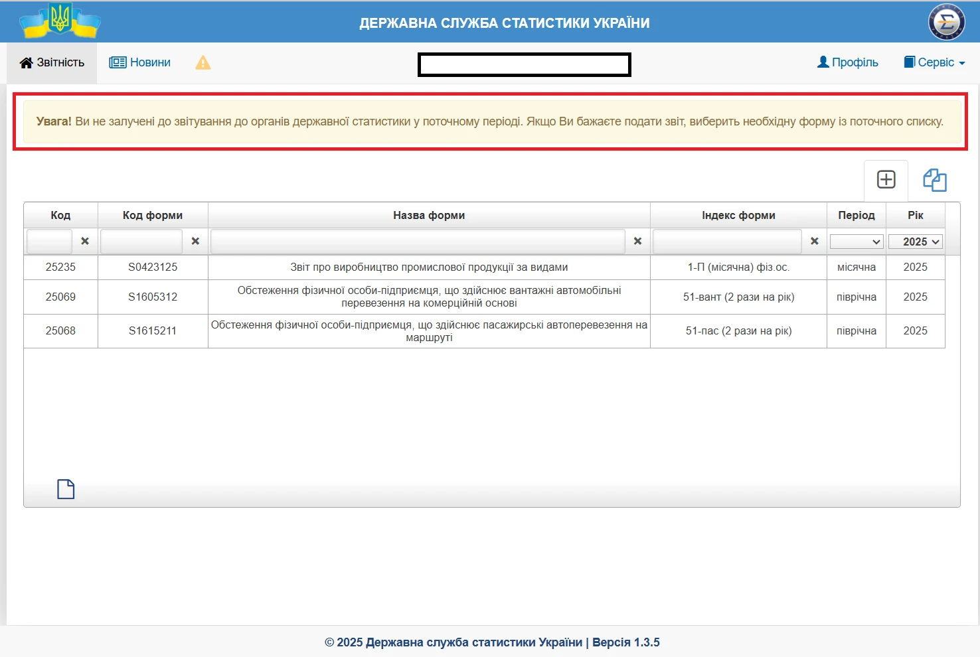Click the round statistics service emblem
The height and width of the screenshot is (657, 980).
point(946,22)
